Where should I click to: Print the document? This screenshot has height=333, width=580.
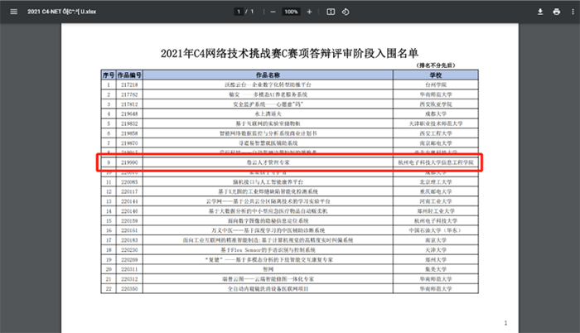[x=556, y=12]
